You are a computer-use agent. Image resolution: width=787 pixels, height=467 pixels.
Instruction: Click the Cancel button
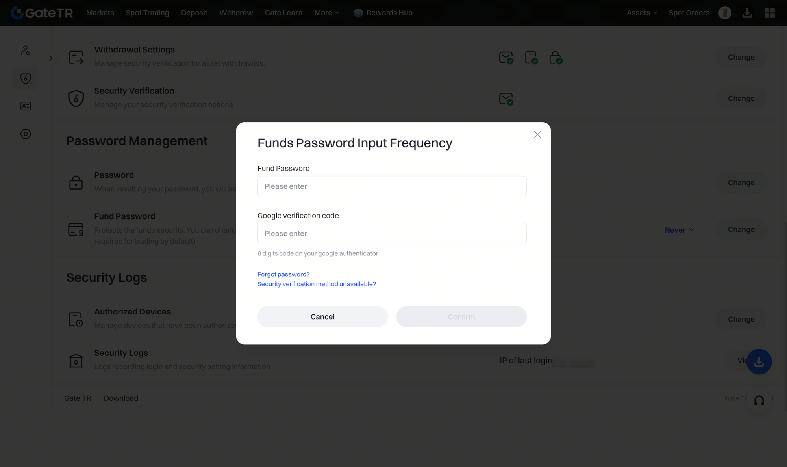(322, 316)
